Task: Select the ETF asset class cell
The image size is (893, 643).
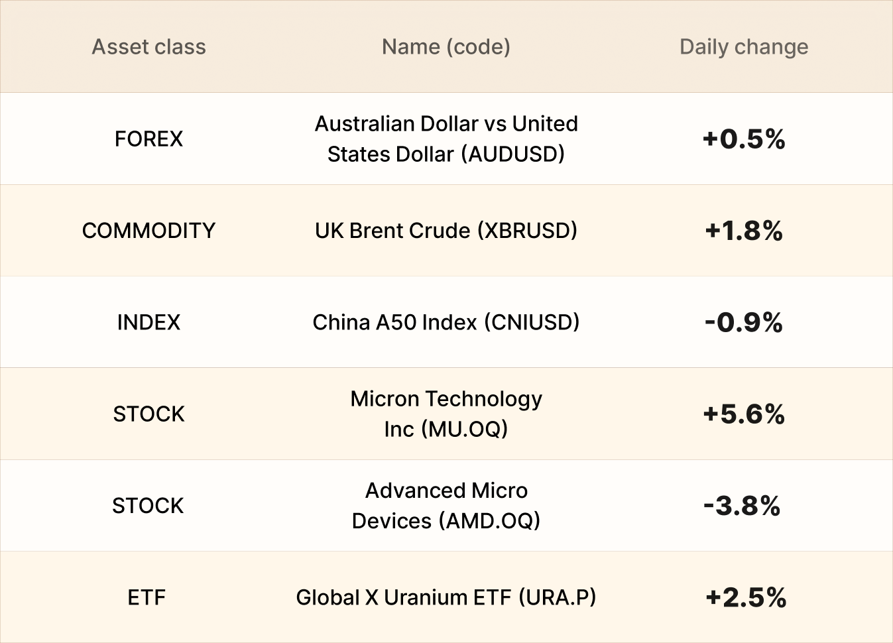Action: [147, 598]
